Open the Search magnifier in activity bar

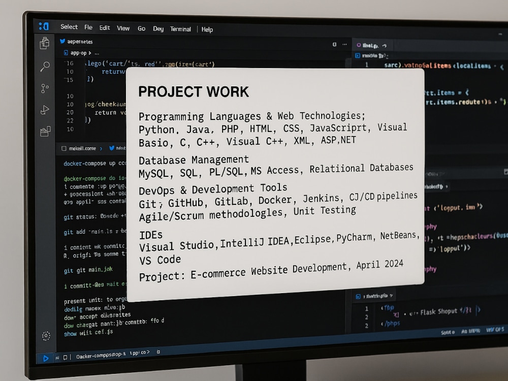[x=45, y=67]
